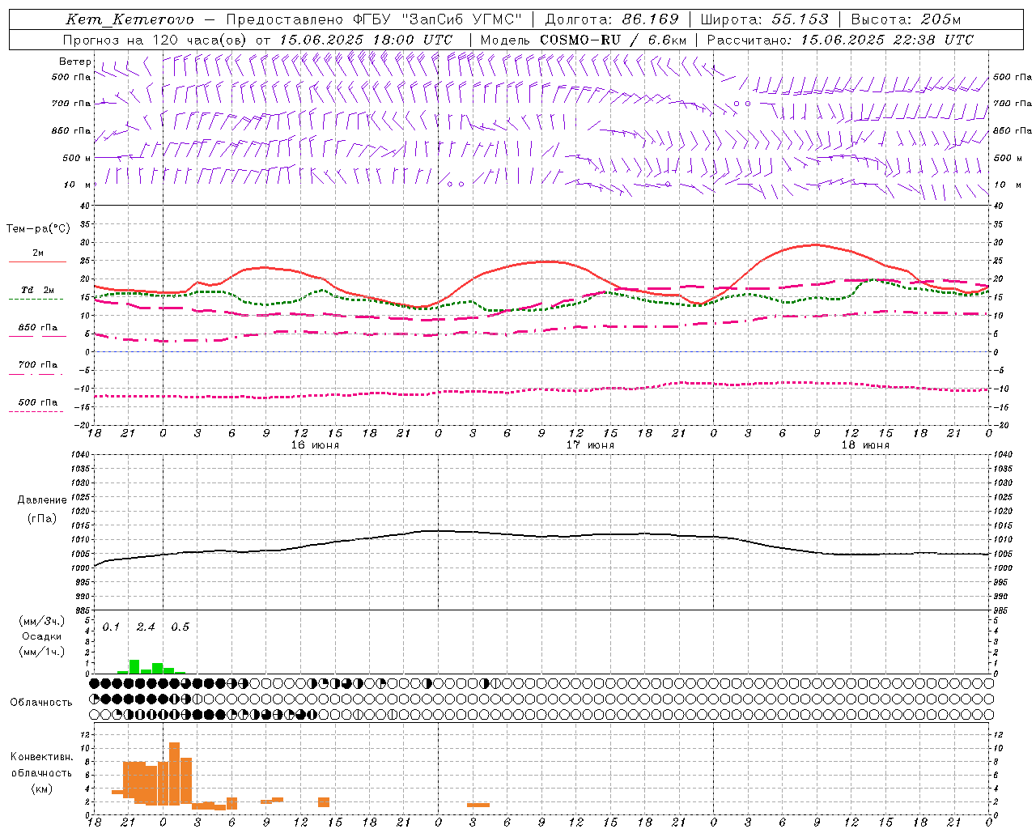Click the (гПа) unit under Давление
1036x829 pixels.
click(42, 519)
